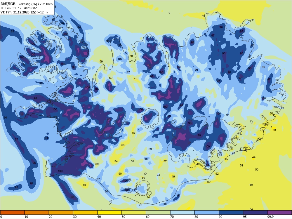Click the legend label '70'
This screenshot has height=219, width=292.
point(172,217)
